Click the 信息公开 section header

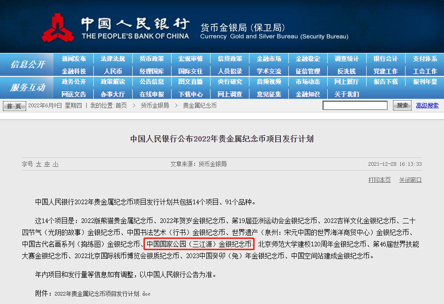[x=28, y=65]
